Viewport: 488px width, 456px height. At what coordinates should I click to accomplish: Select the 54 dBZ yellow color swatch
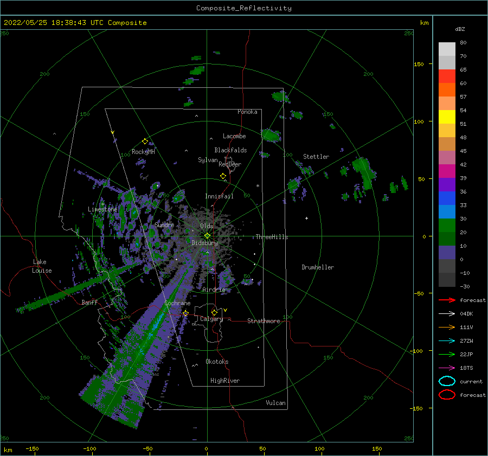447,117
